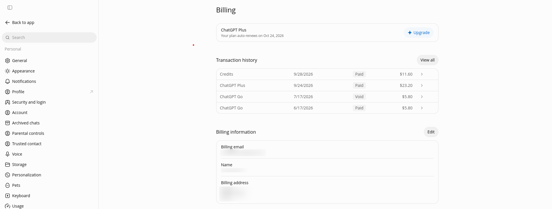Click the Upgrade button
This screenshot has height=209, width=552.
[419, 33]
